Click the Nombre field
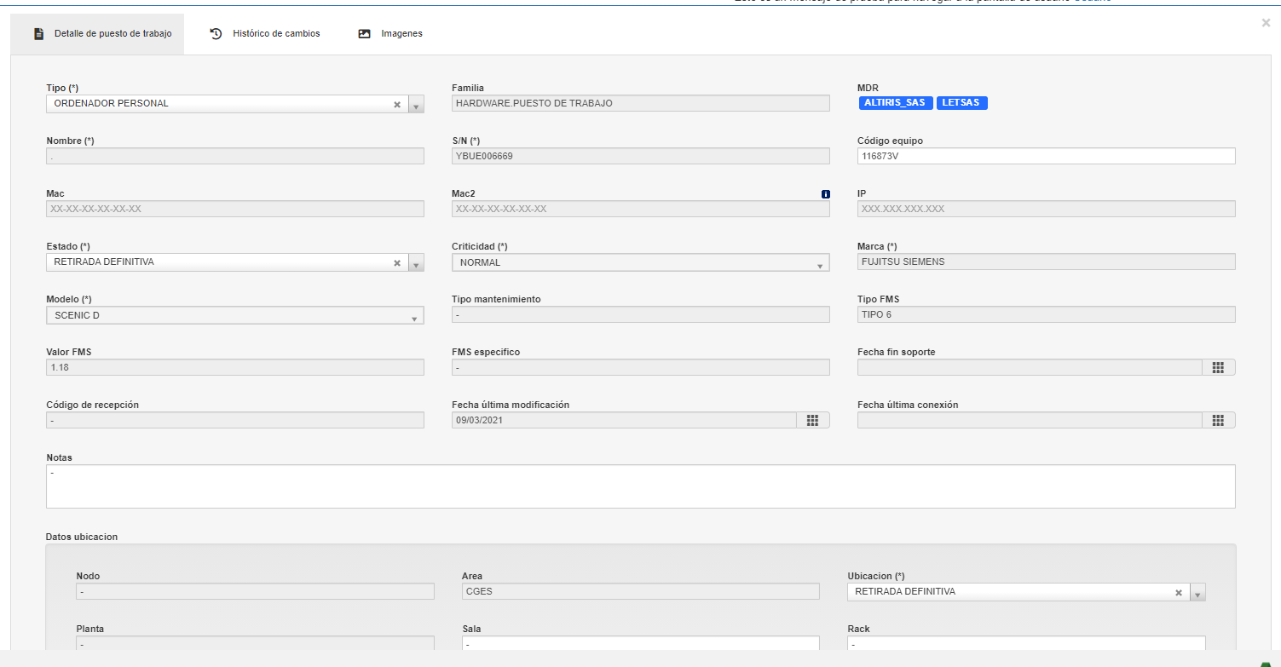 coord(234,156)
